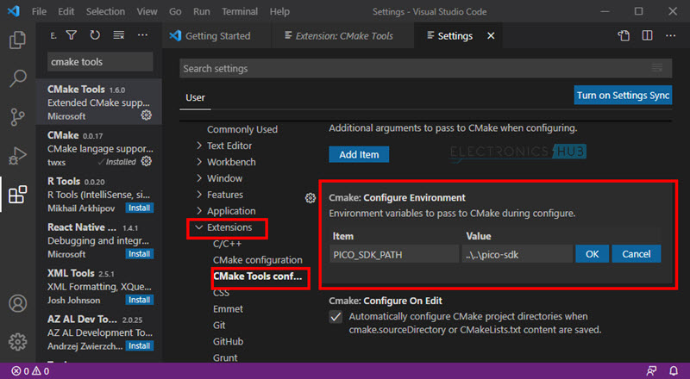Open Run and Debug view
This screenshot has width=690, height=379.
(17, 156)
